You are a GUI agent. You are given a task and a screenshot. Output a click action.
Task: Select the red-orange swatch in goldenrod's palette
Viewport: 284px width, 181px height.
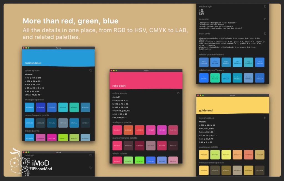[248, 155]
